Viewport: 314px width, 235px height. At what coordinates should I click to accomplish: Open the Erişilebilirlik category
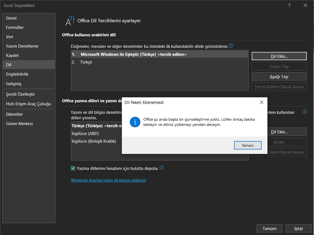(x=29, y=74)
